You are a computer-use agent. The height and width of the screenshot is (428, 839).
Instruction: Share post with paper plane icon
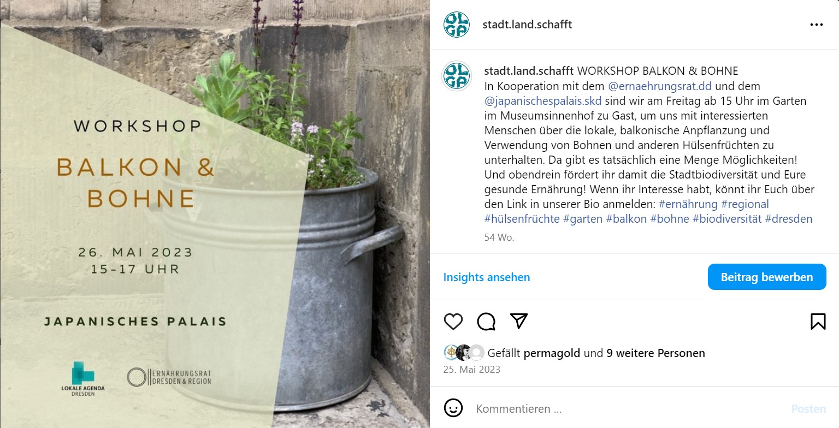coord(518,321)
